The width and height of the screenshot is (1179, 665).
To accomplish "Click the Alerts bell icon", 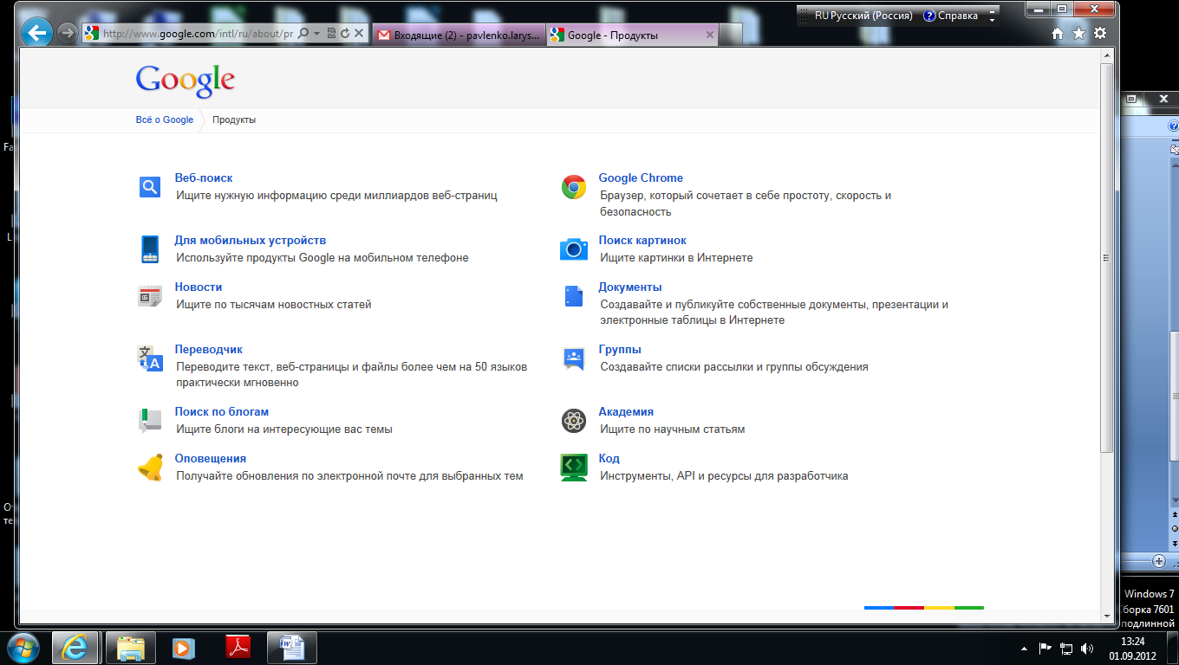I will click(150, 468).
